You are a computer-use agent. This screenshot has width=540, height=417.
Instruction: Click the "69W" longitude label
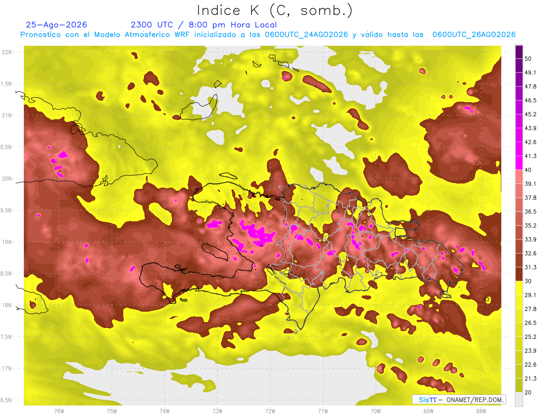coord(428,411)
